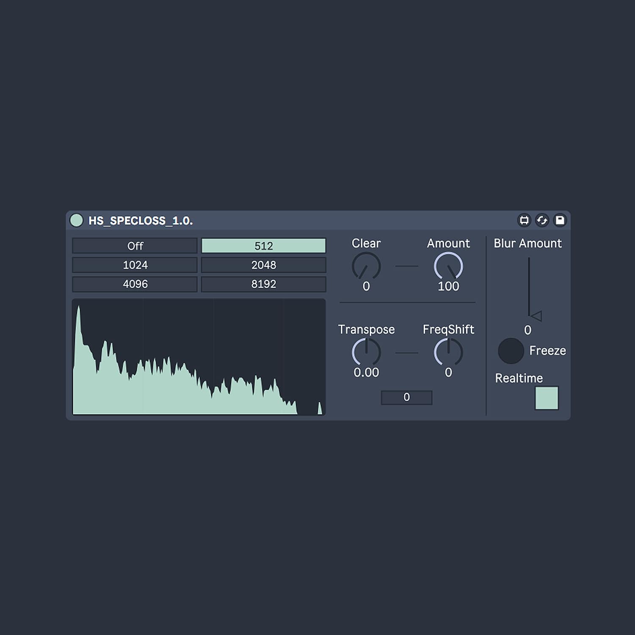
Task: Click the Blur Amount slider handle
Action: (536, 316)
